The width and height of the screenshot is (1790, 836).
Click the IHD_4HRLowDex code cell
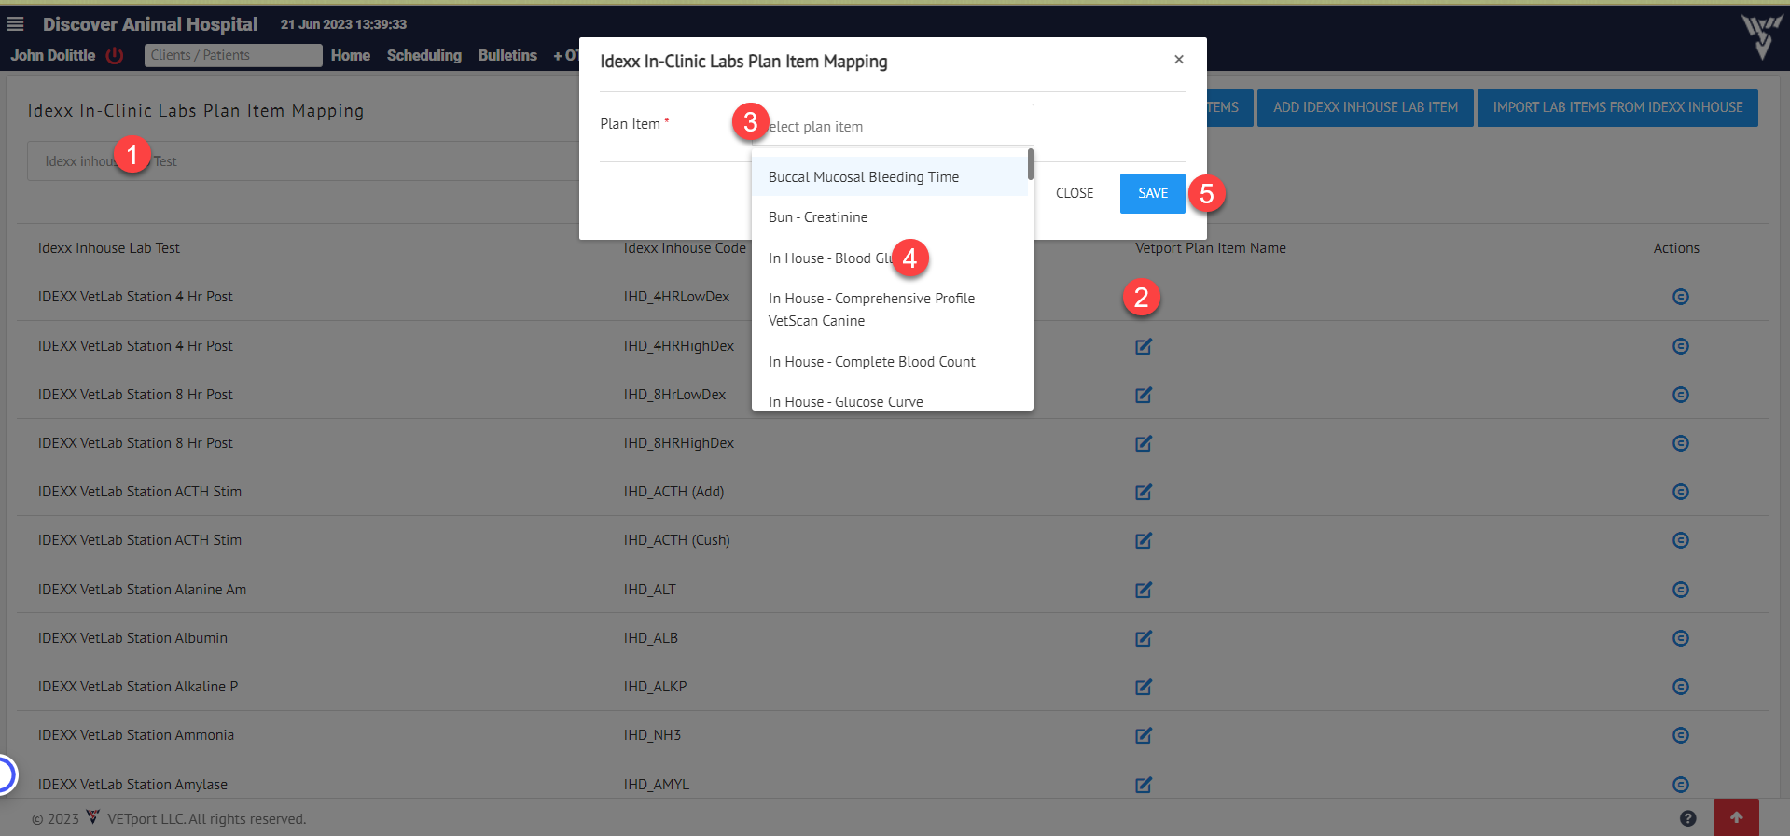point(676,297)
